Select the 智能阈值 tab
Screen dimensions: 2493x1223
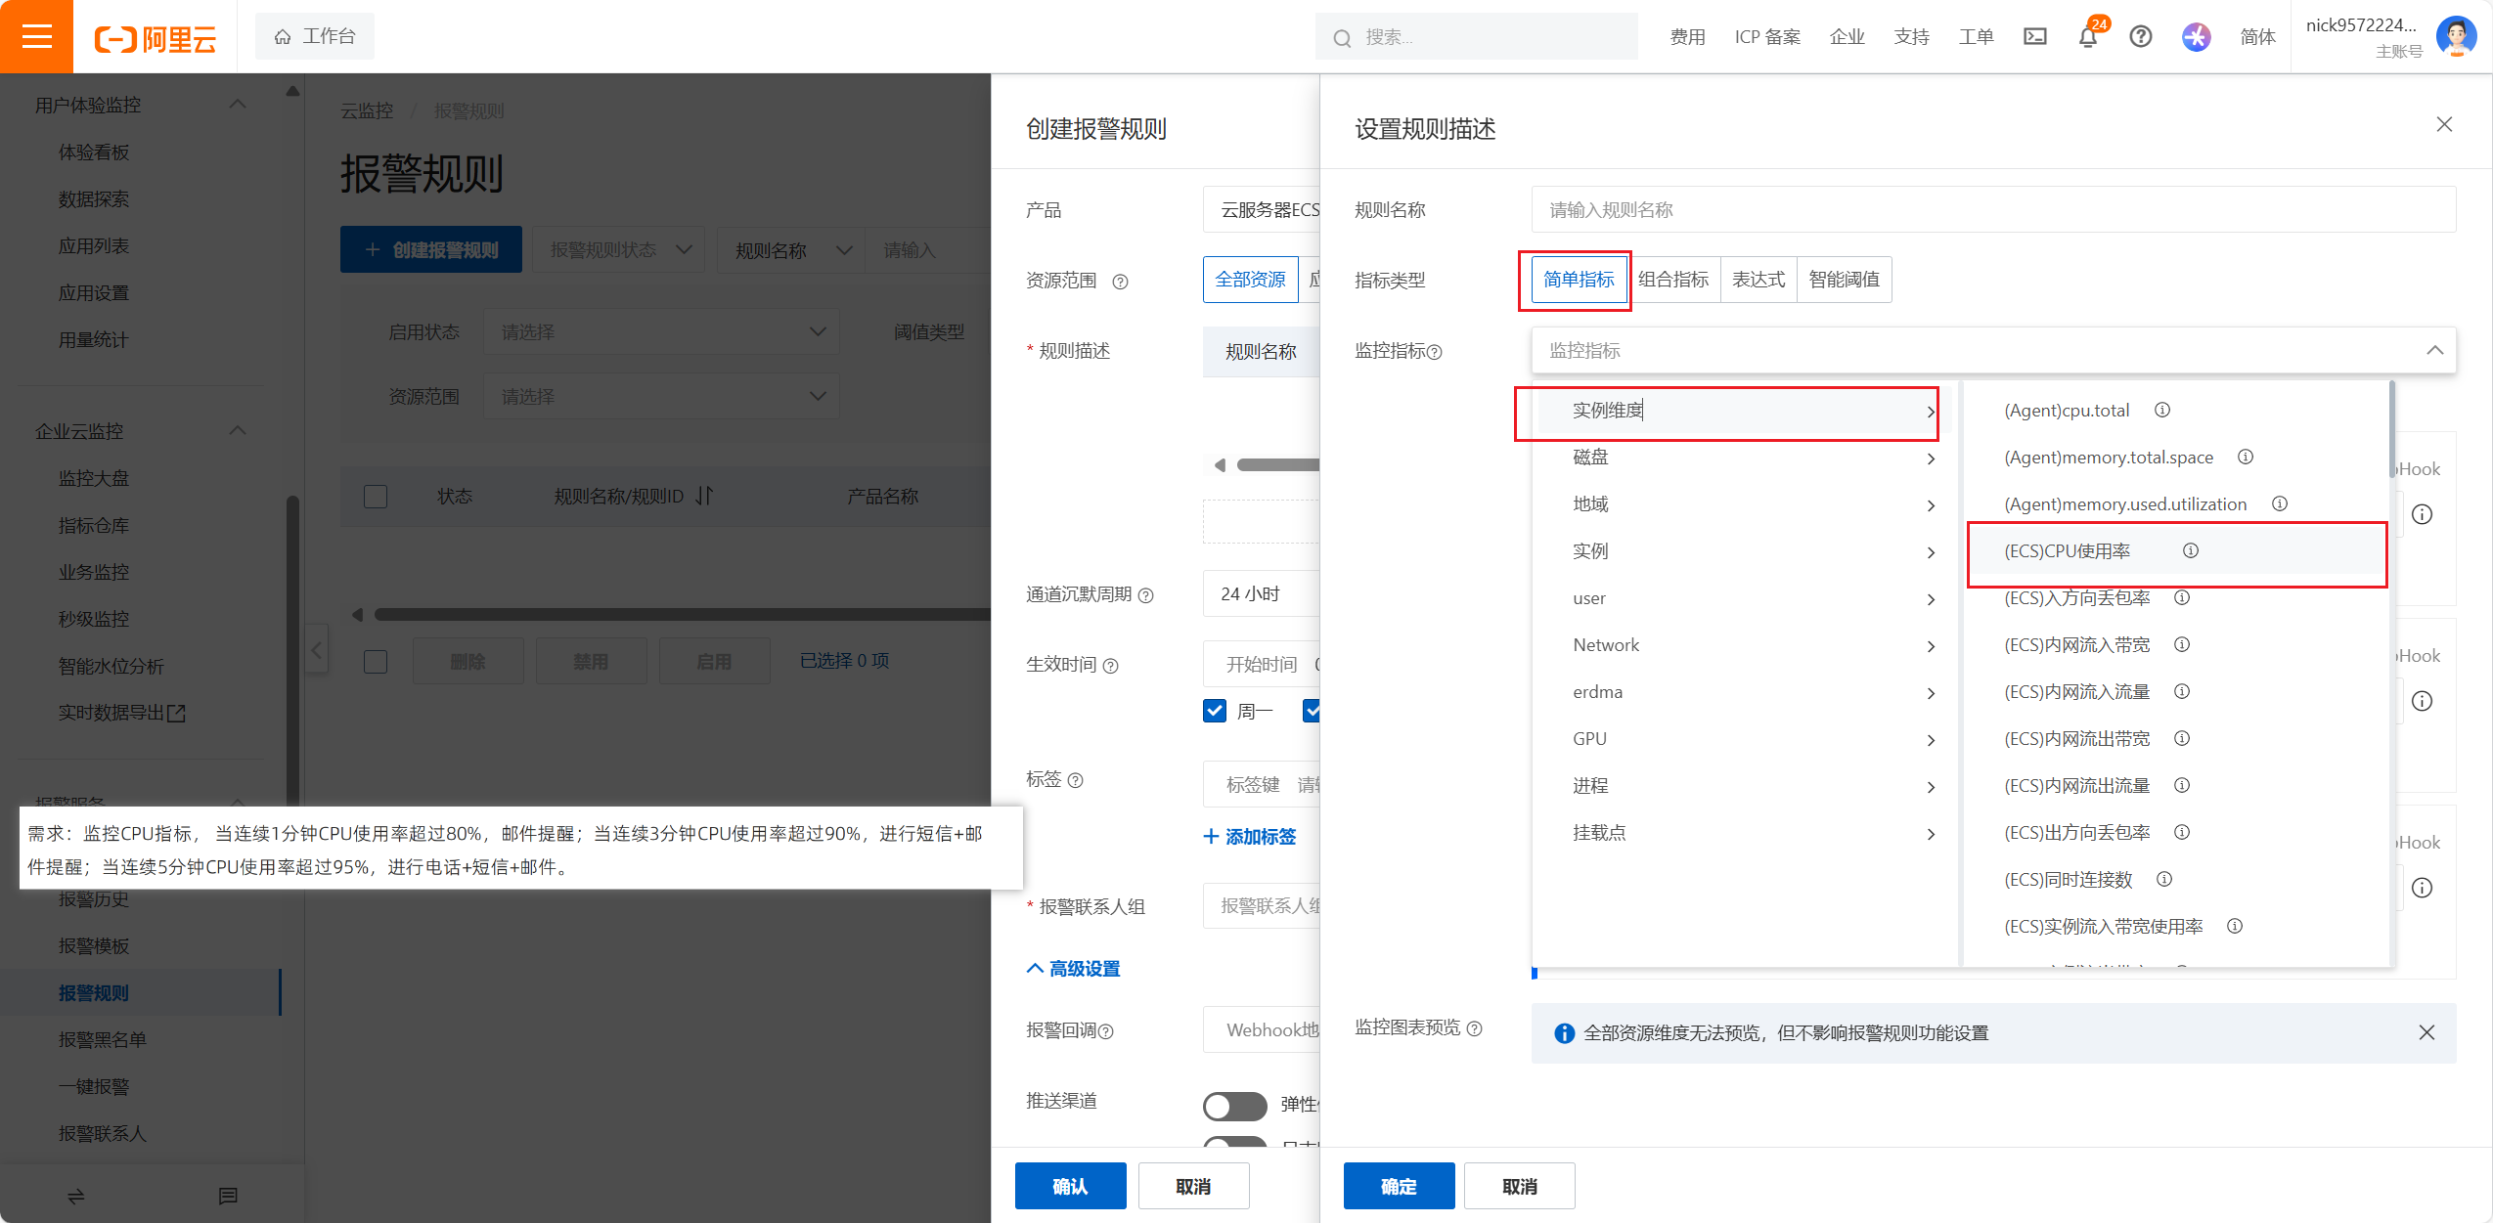[x=1844, y=280]
